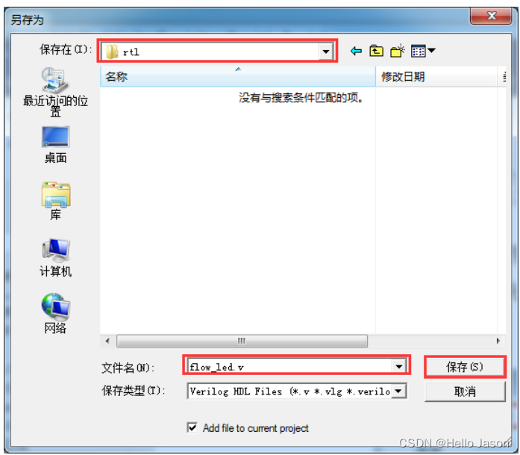520x455 pixels.
Task: Click the 取消 cancel button
Action: click(x=465, y=391)
